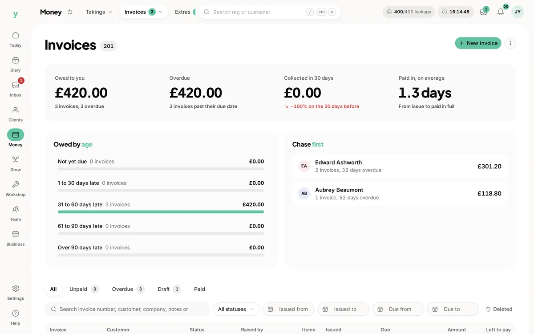Open the Issued from date picker

(x=288, y=309)
